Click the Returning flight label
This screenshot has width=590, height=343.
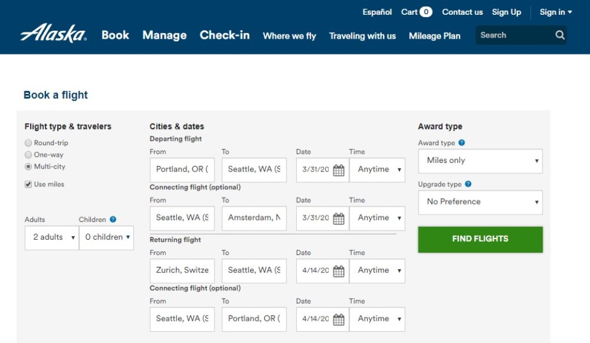(x=175, y=240)
